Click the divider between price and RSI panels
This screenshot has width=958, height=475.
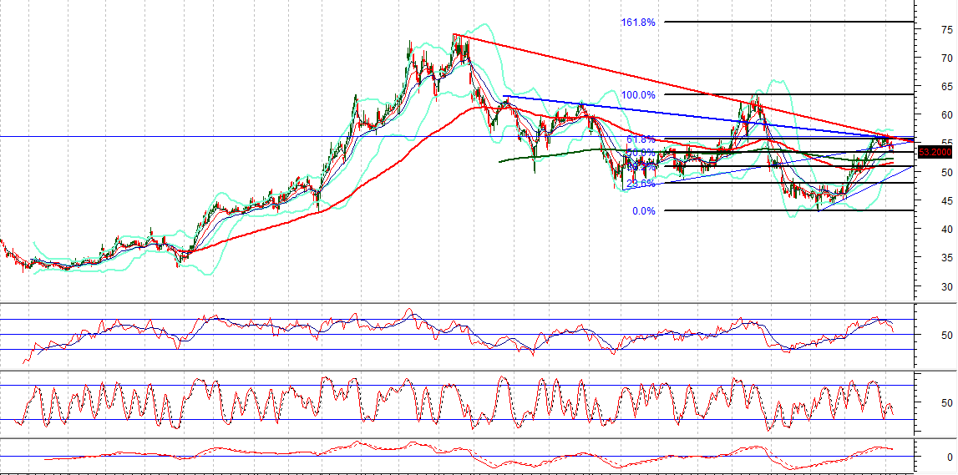tap(457, 303)
